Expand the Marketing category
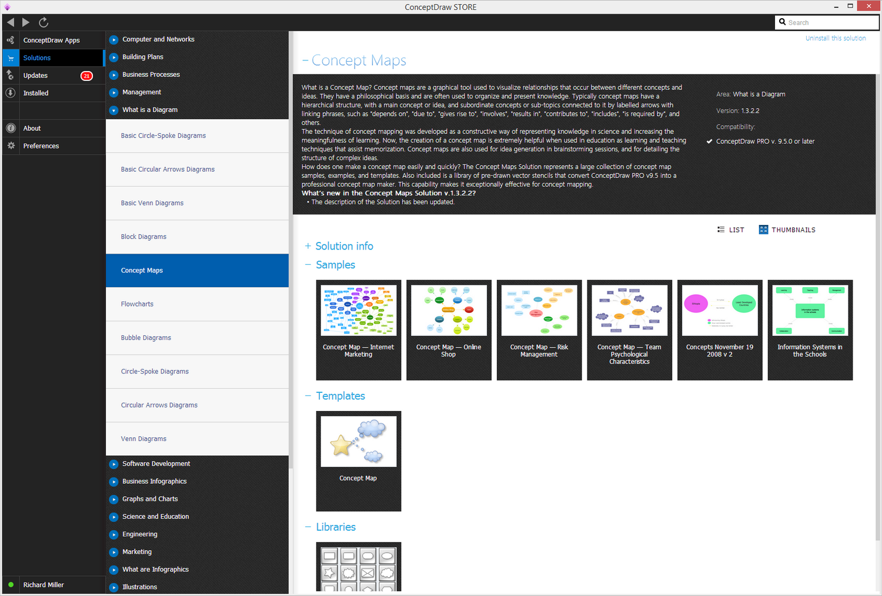This screenshot has width=882, height=596. [114, 553]
